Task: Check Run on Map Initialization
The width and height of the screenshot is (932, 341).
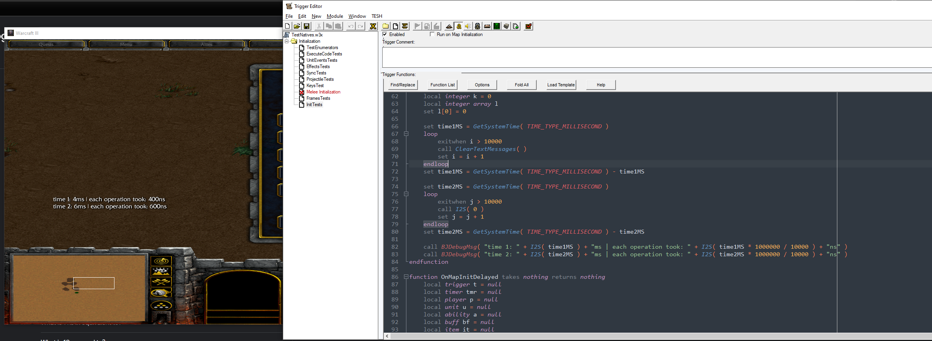Action: click(432, 34)
